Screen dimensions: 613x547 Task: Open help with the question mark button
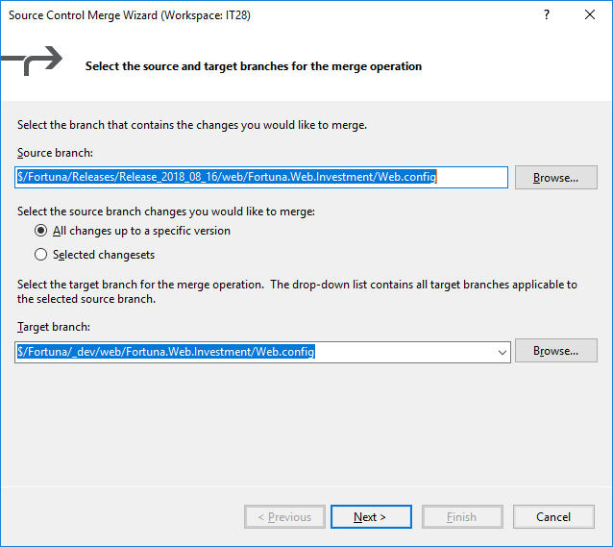[x=547, y=15]
